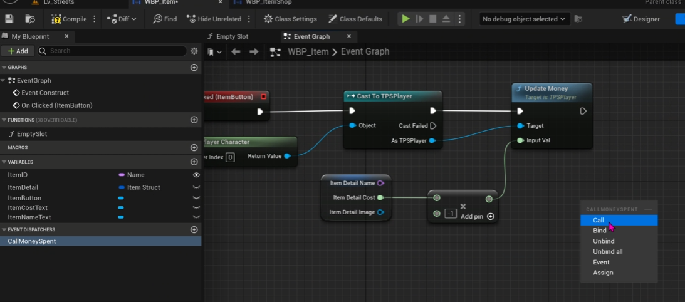This screenshot has width=685, height=302.
Task: Click the Cast Failed output pin
Action: click(433, 126)
